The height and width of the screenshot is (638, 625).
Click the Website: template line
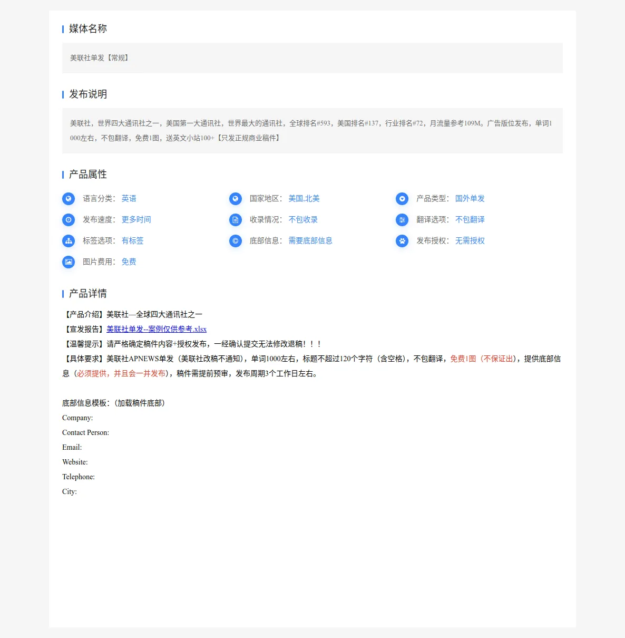(75, 462)
